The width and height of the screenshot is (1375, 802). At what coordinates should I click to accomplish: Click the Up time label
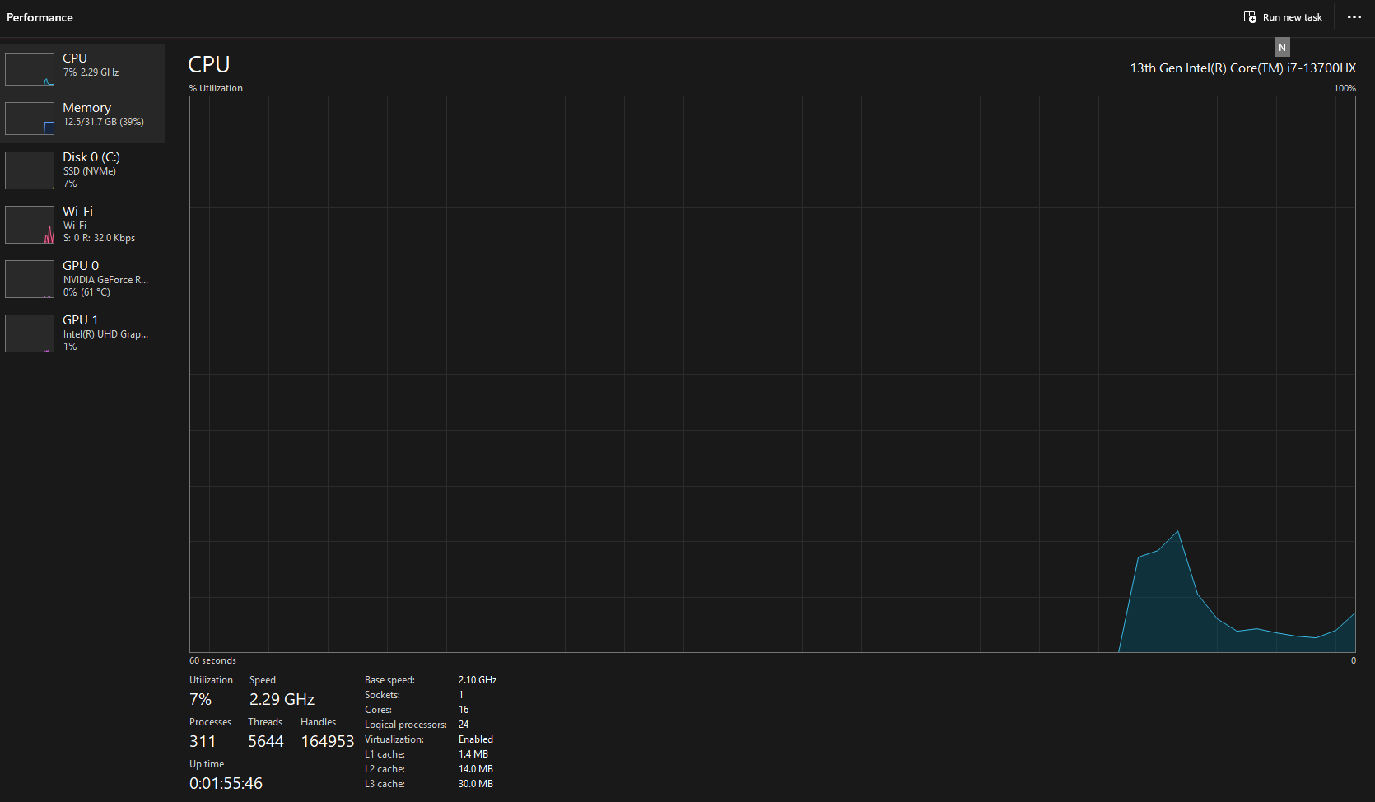(207, 764)
